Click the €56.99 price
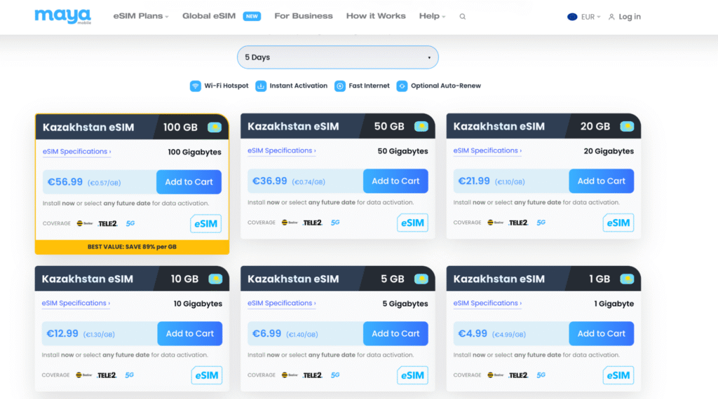Viewport: 718px width, 399px height. pyautogui.click(x=65, y=182)
